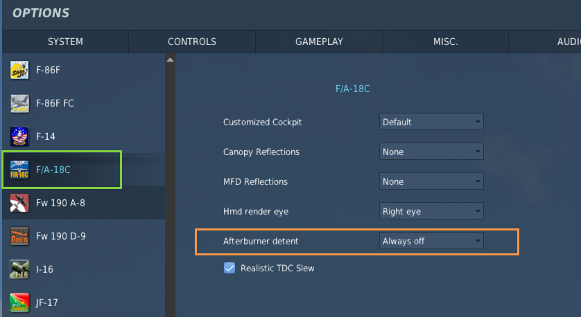Open the Hmd render eye dropdown
This screenshot has height=317, width=581.
click(431, 211)
